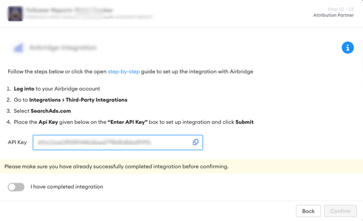Focus the API Key text field
The image size is (363, 221).
click(x=118, y=142)
